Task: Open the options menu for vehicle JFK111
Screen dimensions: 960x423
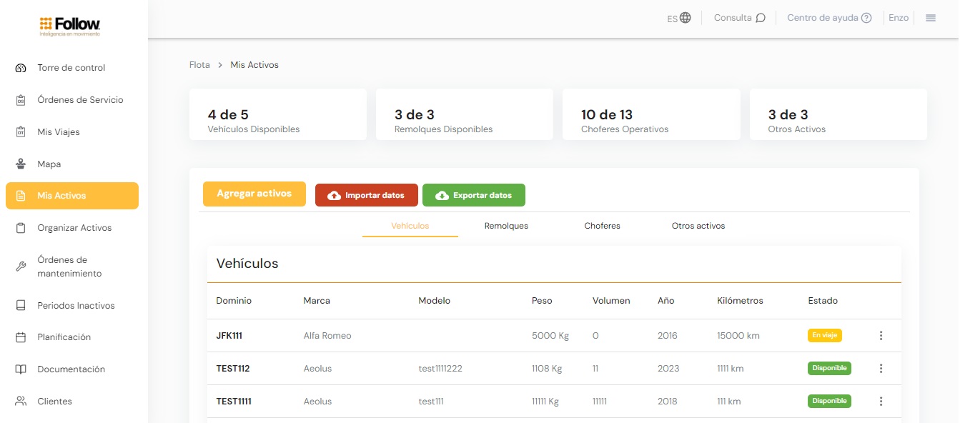Action: (881, 336)
